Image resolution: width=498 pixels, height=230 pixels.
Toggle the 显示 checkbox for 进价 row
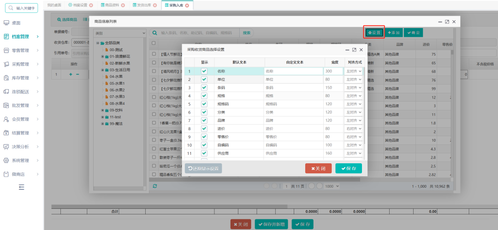204,129
